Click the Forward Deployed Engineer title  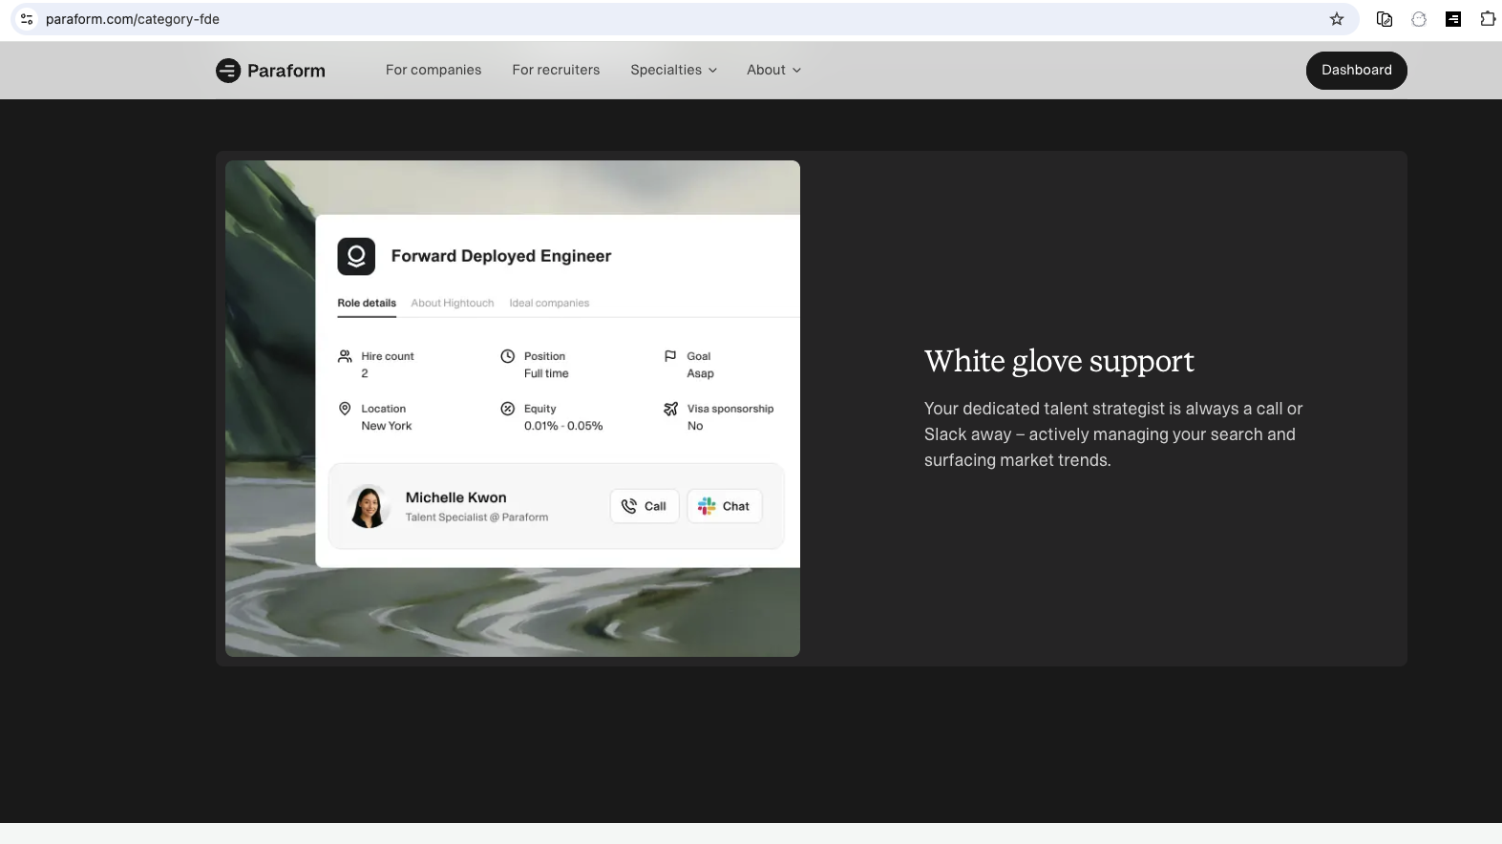501,256
